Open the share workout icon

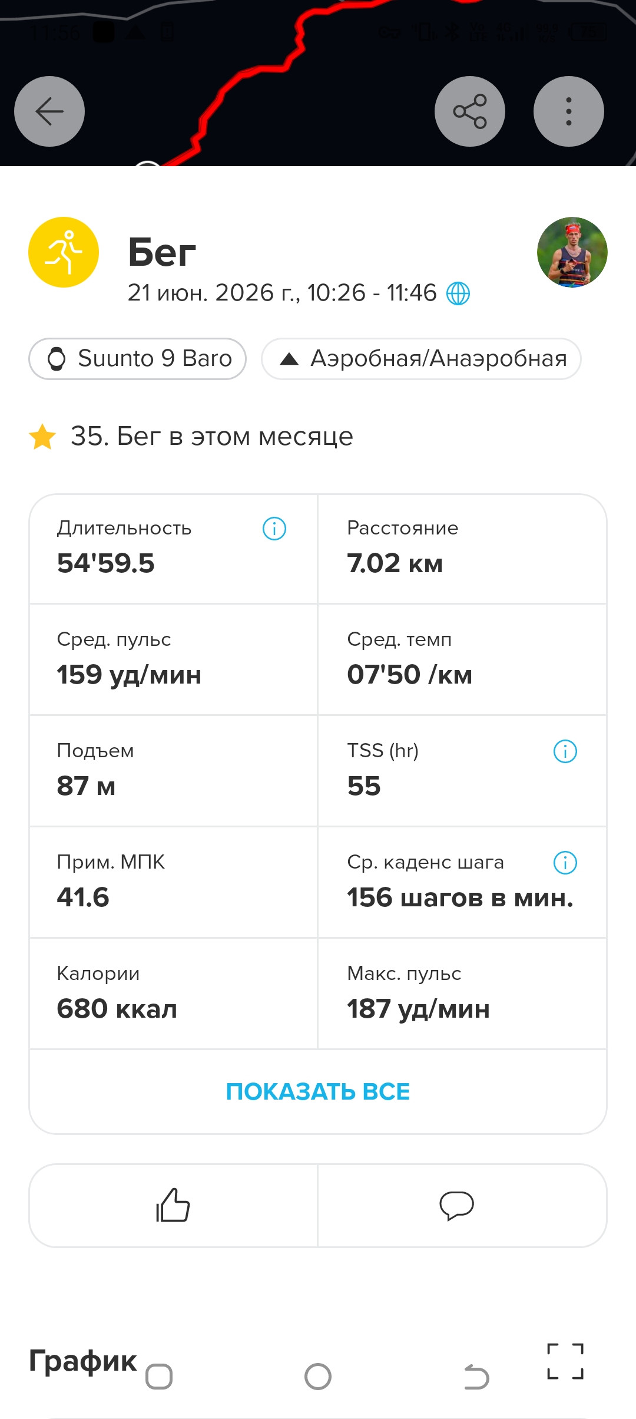coord(470,111)
